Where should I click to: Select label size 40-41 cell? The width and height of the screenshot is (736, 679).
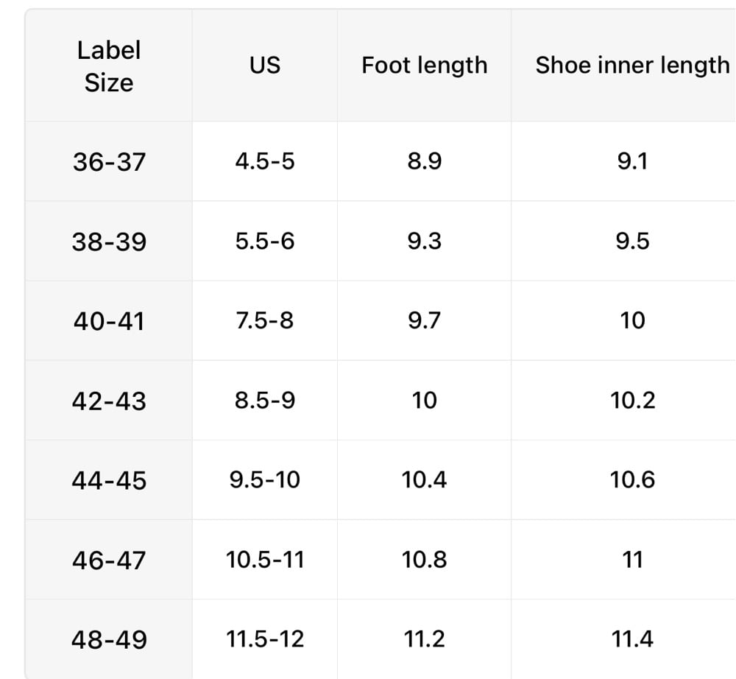109,321
